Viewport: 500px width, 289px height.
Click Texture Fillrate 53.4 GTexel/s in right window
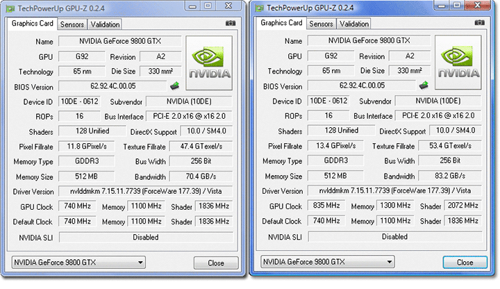(x=450, y=146)
